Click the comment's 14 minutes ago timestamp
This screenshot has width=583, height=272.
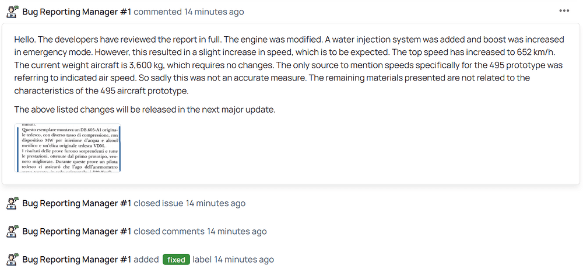[x=214, y=12]
